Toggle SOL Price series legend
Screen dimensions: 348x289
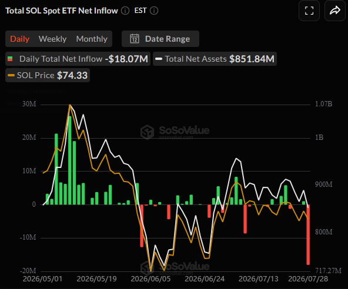[x=48, y=75]
